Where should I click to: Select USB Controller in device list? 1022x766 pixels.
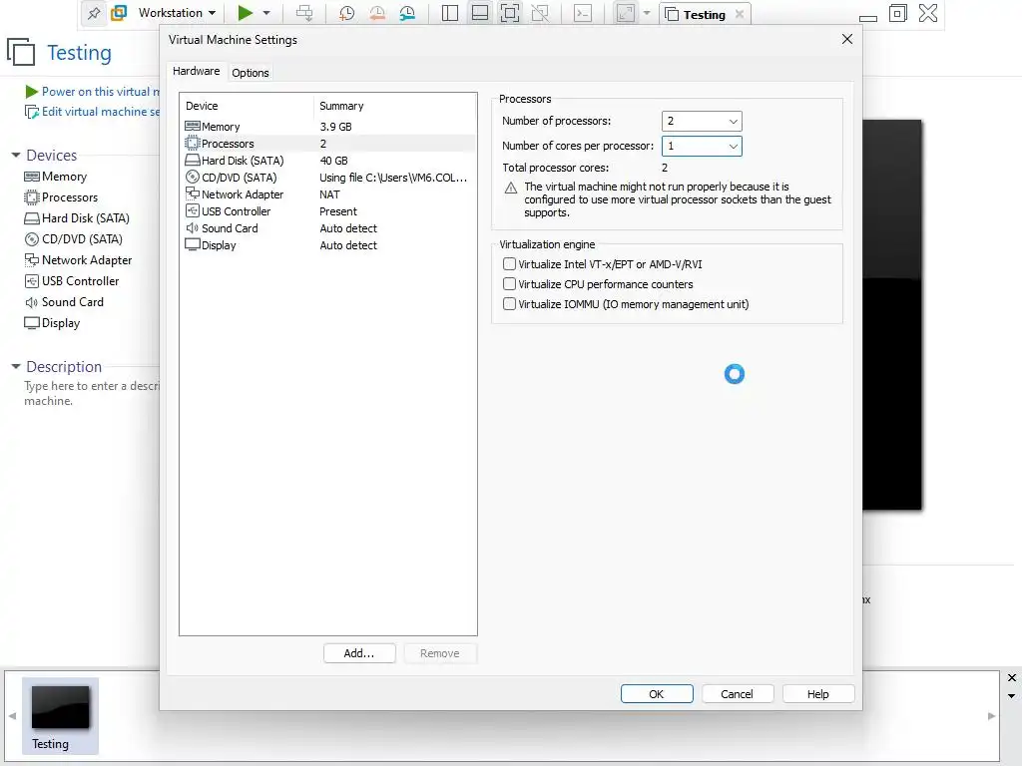pos(329,211)
